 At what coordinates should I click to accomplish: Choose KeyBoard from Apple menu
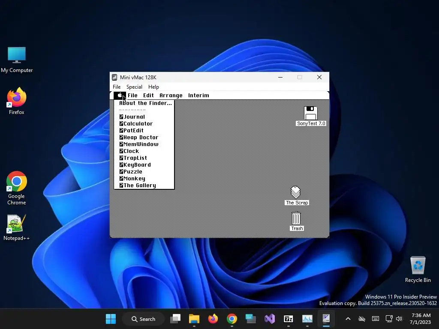click(144, 165)
